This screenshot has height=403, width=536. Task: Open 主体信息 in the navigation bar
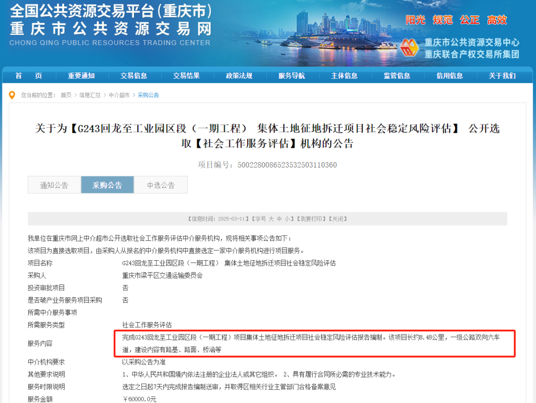[x=344, y=76]
